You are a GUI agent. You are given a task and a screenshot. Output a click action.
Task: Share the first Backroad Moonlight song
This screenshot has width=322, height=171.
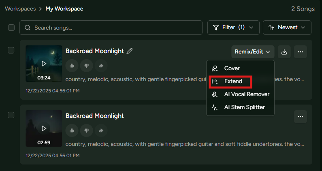101,65
